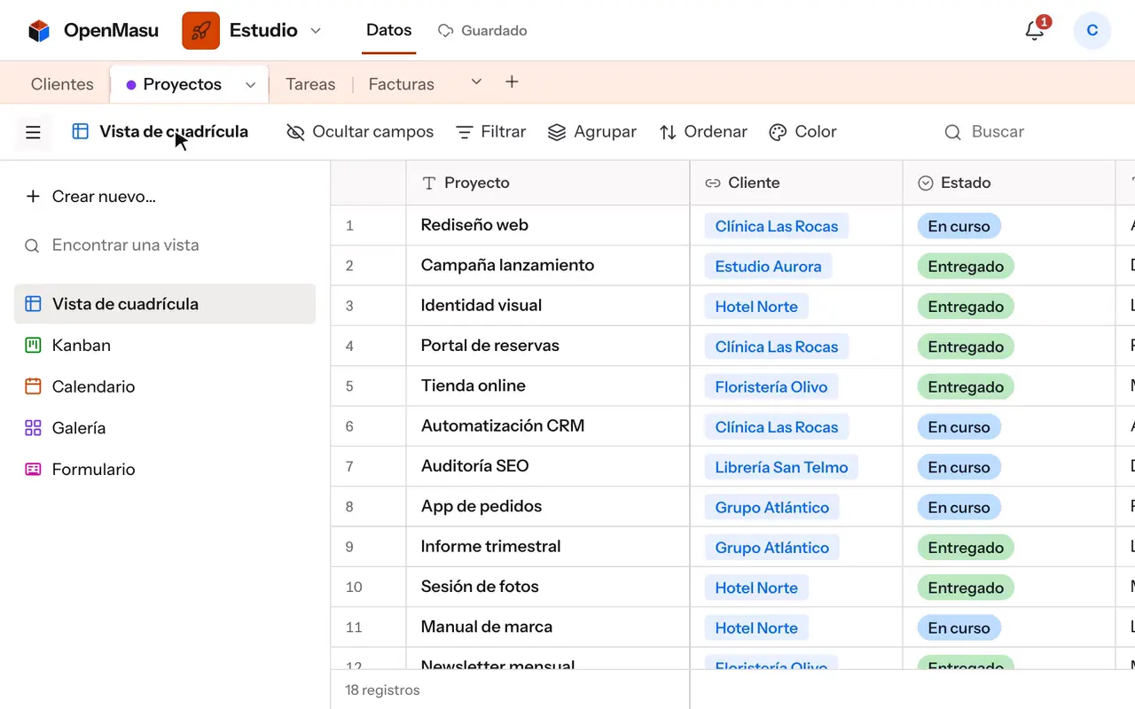Open the Kanban view
Viewport: 1135px width, 709px height.
165,346
